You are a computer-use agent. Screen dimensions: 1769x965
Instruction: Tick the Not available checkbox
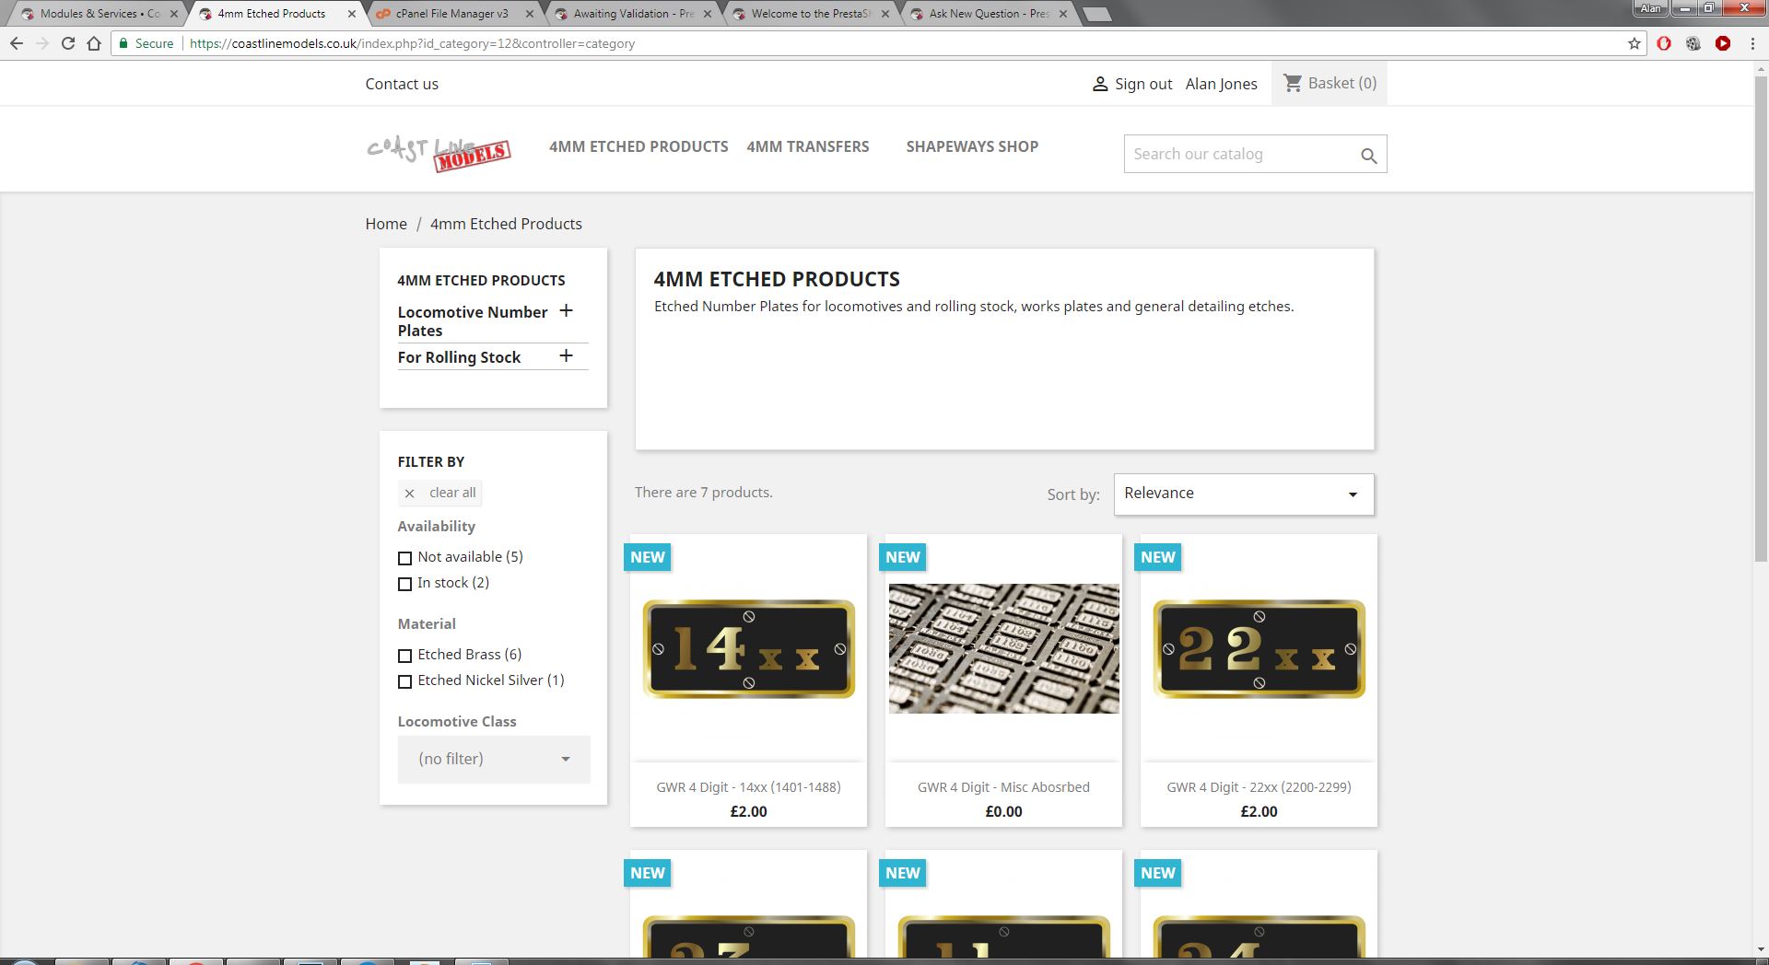pyautogui.click(x=404, y=558)
